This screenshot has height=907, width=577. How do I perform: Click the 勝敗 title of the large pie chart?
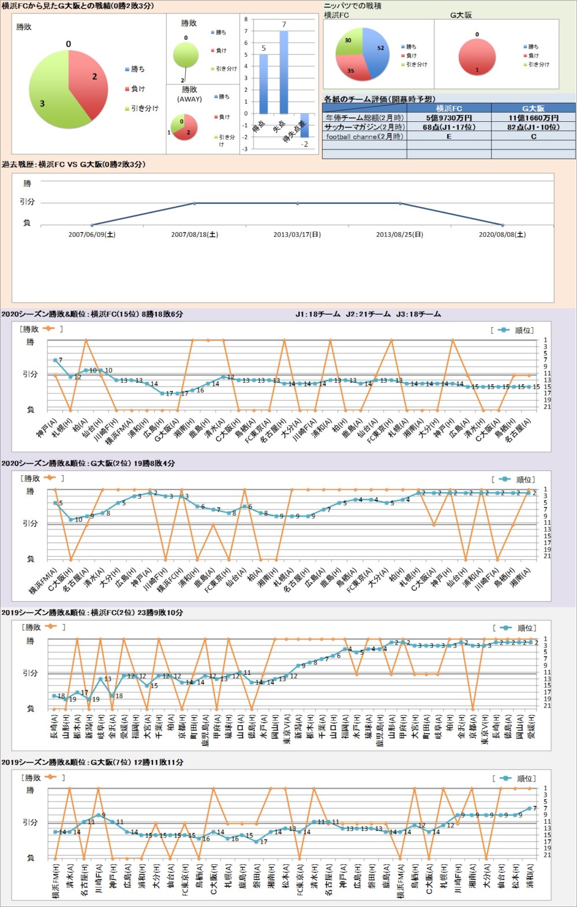(x=24, y=27)
